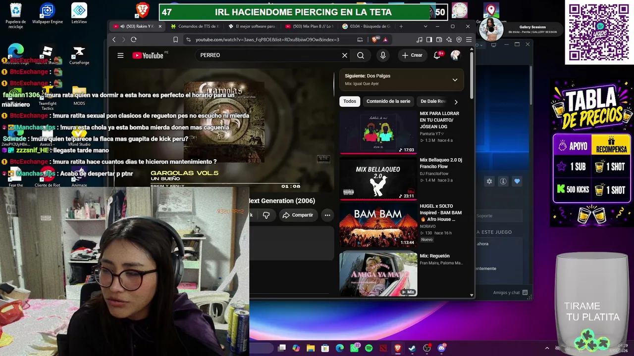Open the Mix Bellaqueo 2.0 Dj title
Viewport: 634px width, 356px height.
pyautogui.click(x=441, y=163)
